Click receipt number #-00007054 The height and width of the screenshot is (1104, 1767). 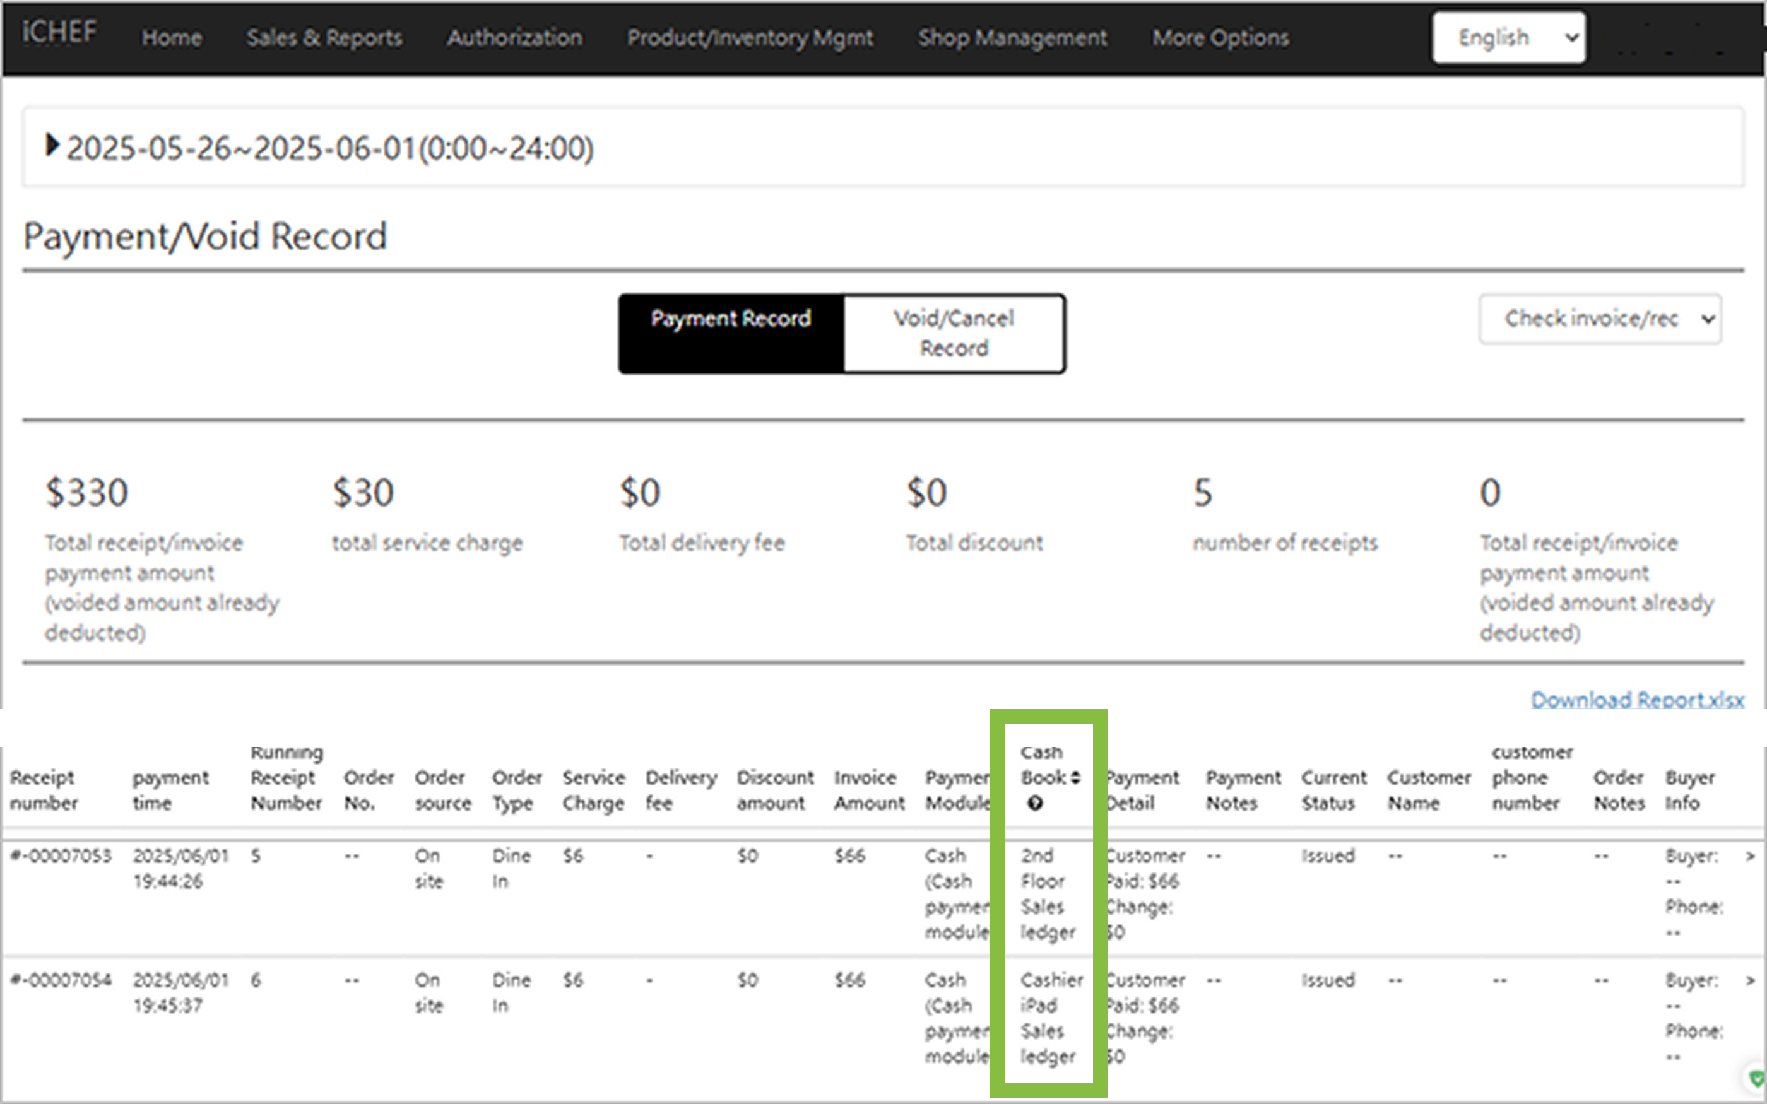[x=61, y=980]
